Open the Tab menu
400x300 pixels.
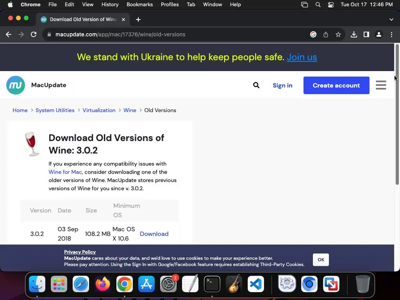(191, 4)
